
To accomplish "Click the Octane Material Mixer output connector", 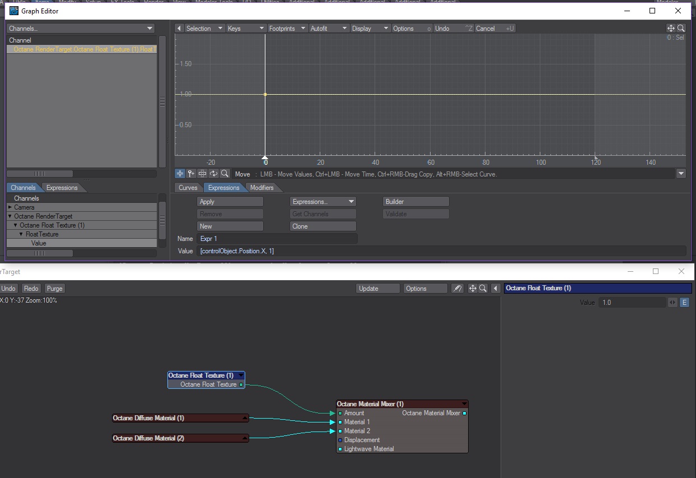I will coord(464,413).
